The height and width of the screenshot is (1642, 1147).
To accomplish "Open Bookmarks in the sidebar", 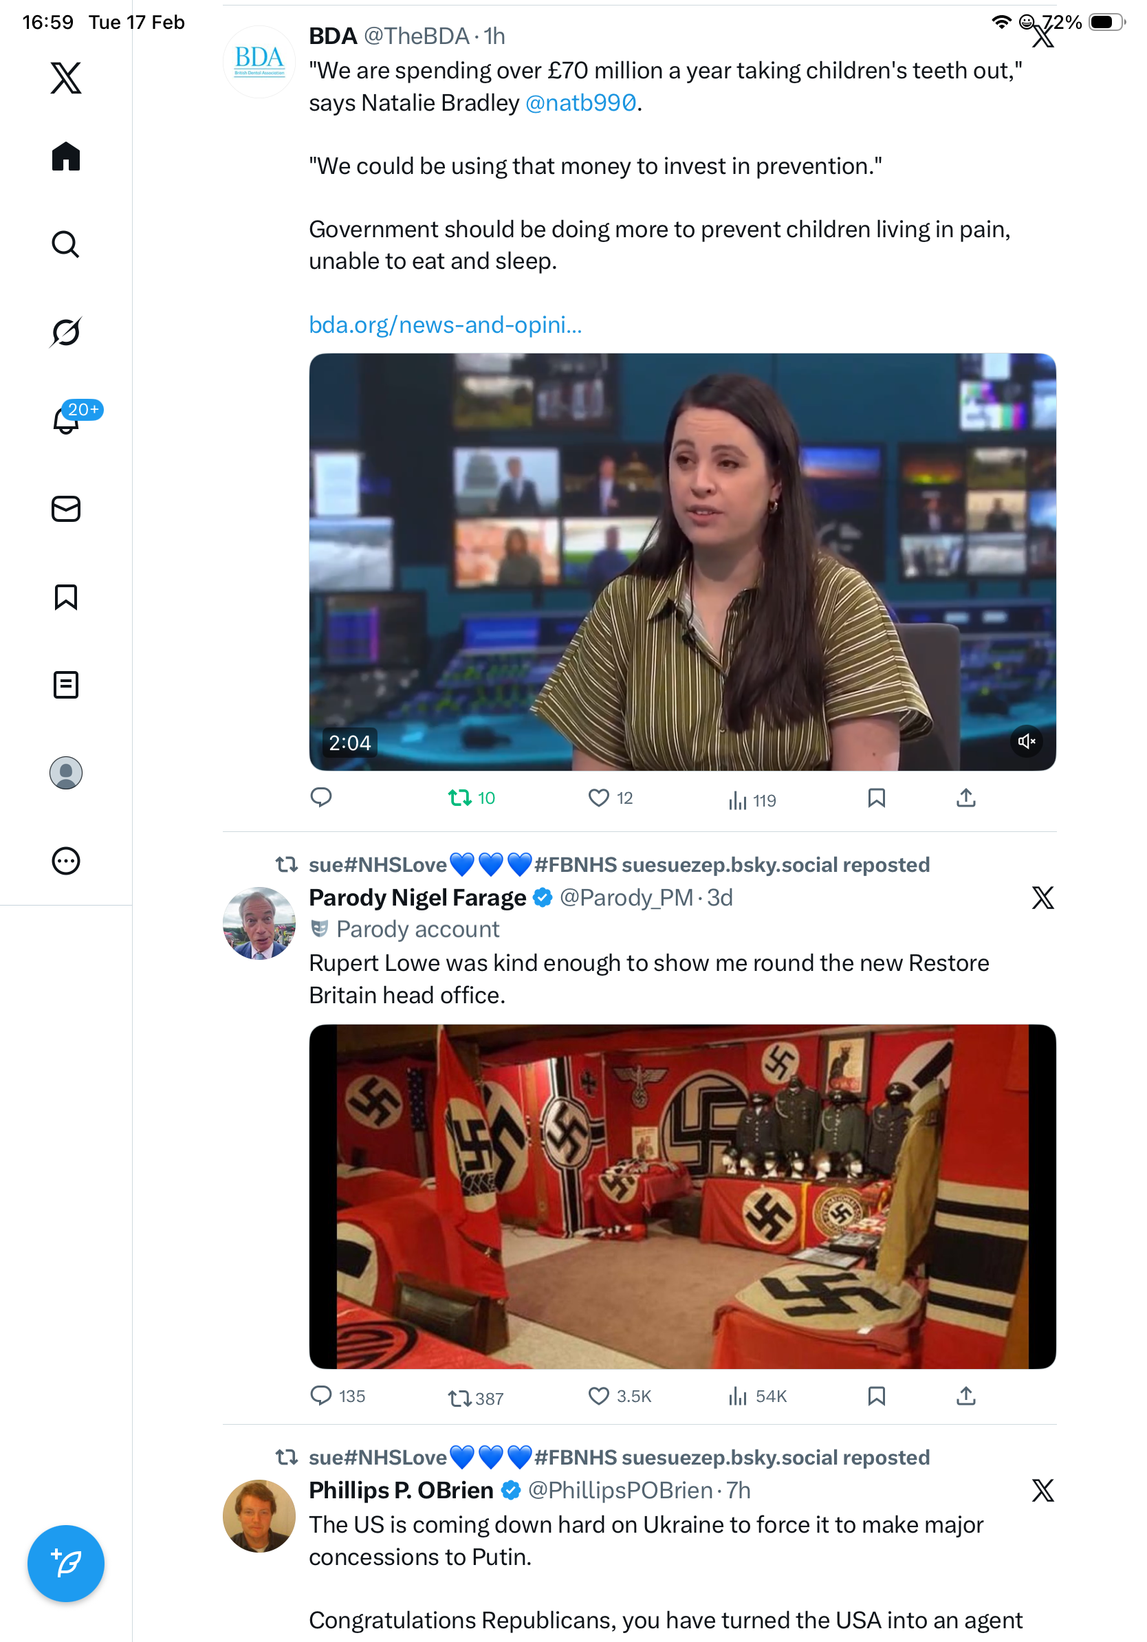I will (x=66, y=596).
